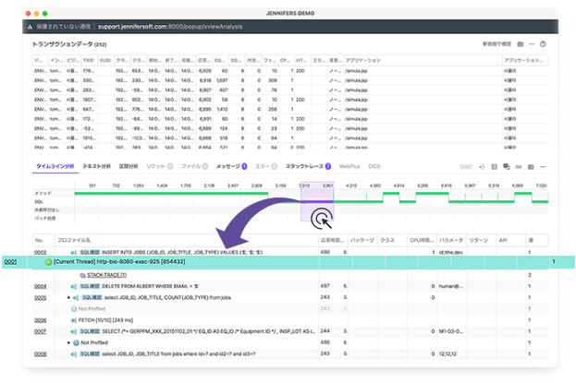Screen dimensions: 576x383
Task: Click the GUID button in analysis toolbar
Action: point(466,166)
